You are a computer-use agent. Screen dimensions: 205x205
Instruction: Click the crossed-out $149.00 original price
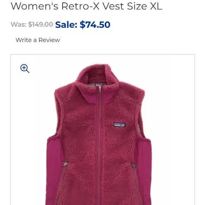[x=41, y=24]
